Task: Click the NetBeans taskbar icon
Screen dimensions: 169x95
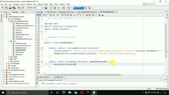Action: point(94,93)
